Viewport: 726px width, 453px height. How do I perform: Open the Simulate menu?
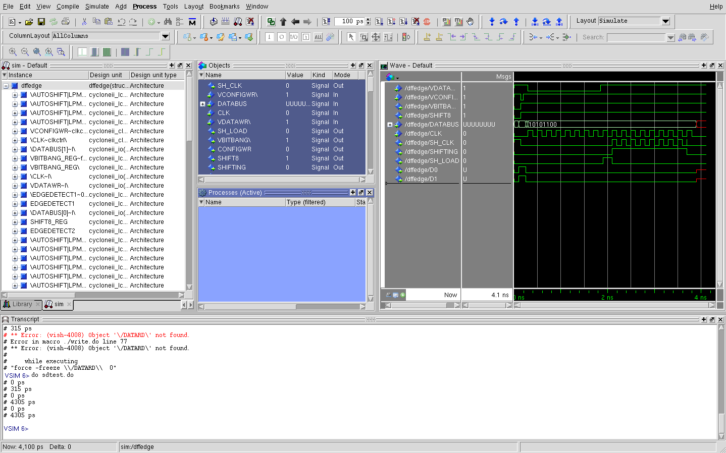point(97,7)
